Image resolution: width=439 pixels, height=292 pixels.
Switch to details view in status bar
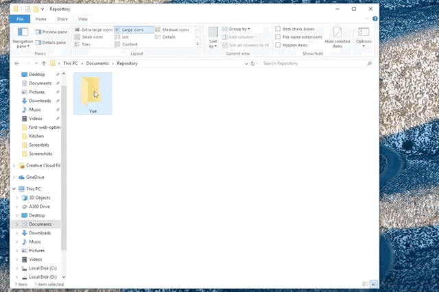click(x=366, y=284)
